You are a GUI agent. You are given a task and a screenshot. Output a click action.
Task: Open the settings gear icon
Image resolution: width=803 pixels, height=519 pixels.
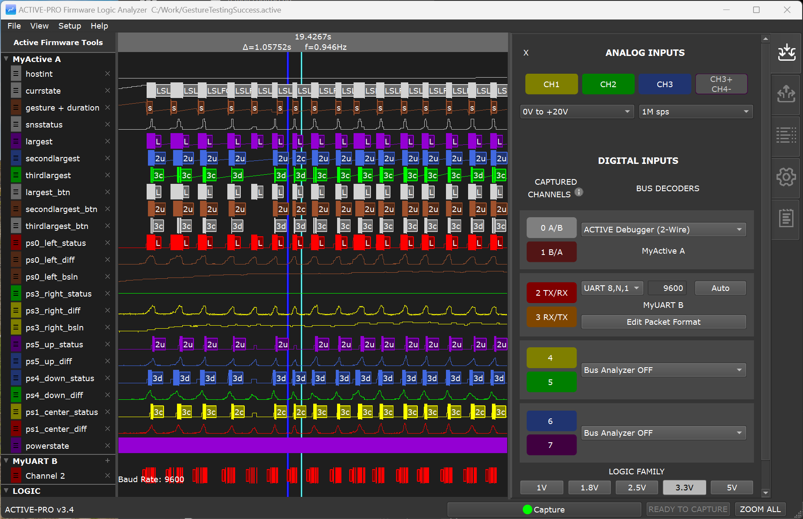coord(786,176)
